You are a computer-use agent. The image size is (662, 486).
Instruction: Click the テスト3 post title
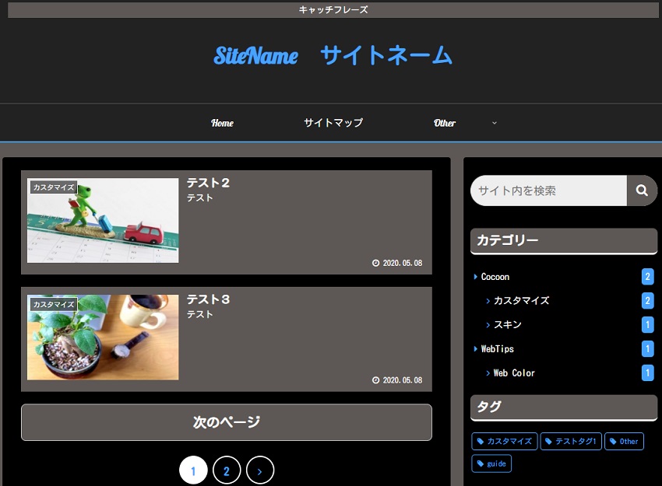[x=208, y=299]
